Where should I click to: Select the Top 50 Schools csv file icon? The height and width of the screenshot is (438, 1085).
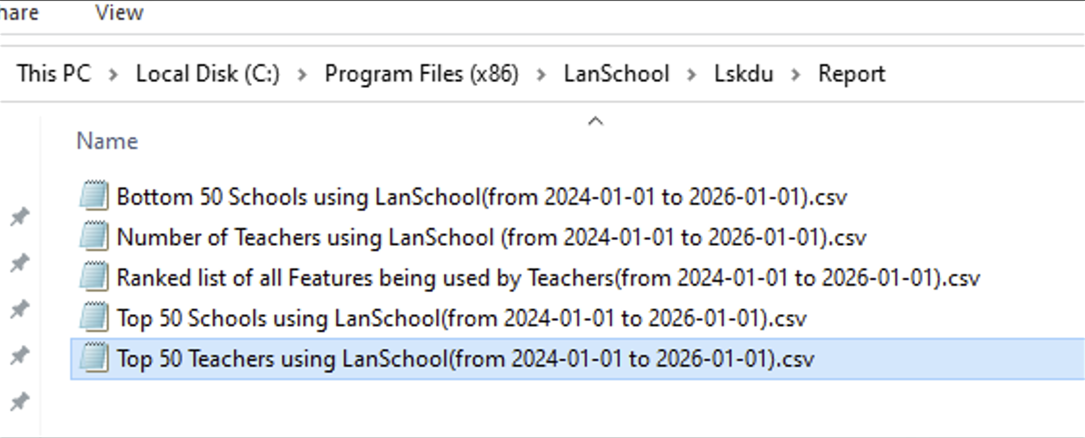pyautogui.click(x=94, y=317)
